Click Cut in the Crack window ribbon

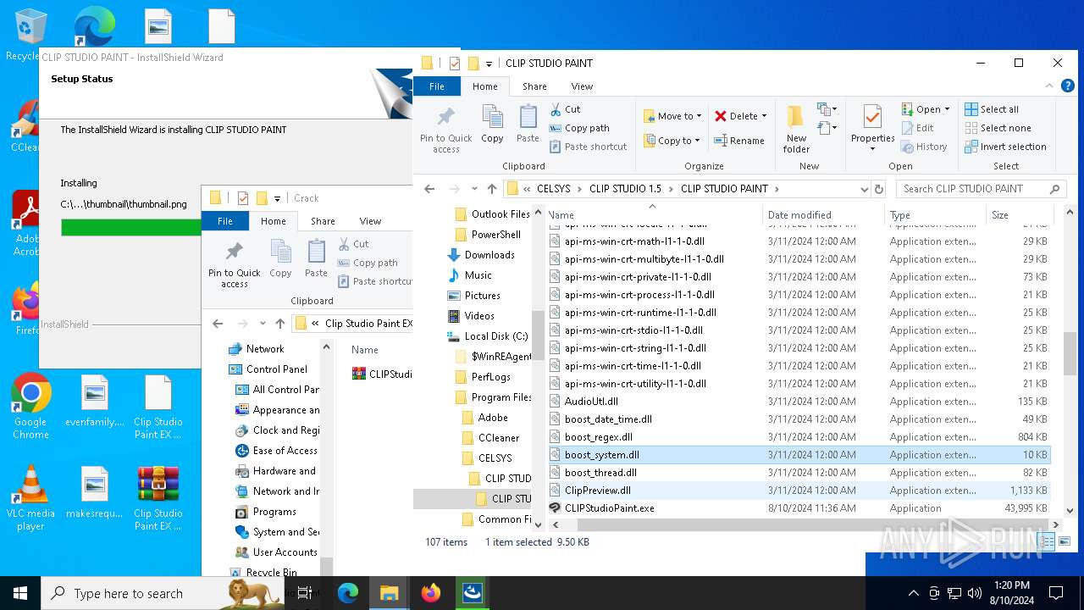(353, 244)
